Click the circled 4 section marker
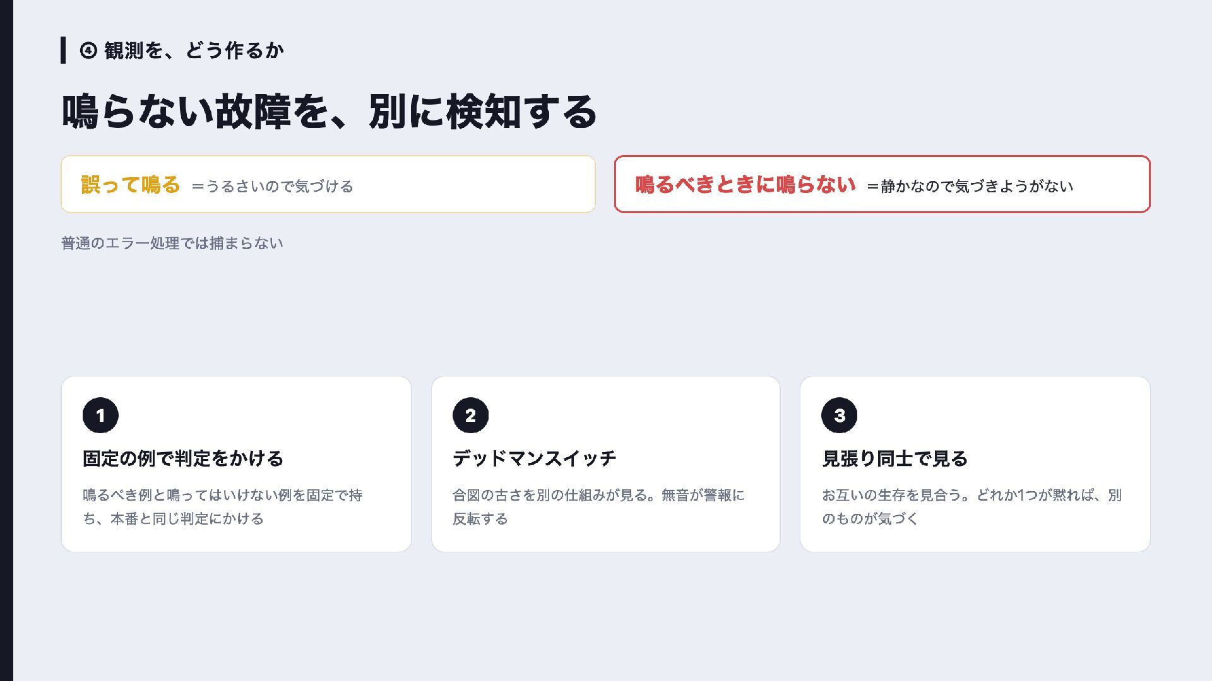Image resolution: width=1212 pixels, height=681 pixels. pos(88,50)
